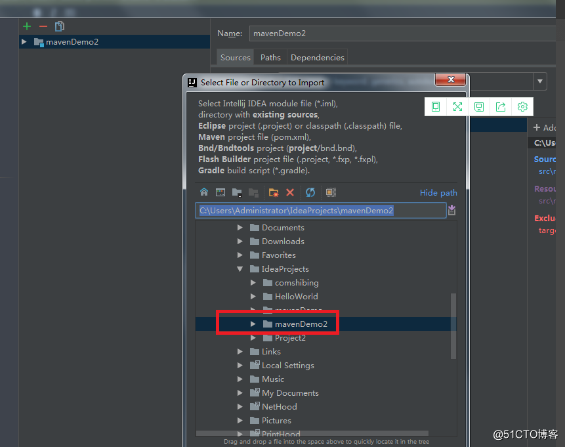
Task: Expand the Pictures folder
Action: point(240,420)
